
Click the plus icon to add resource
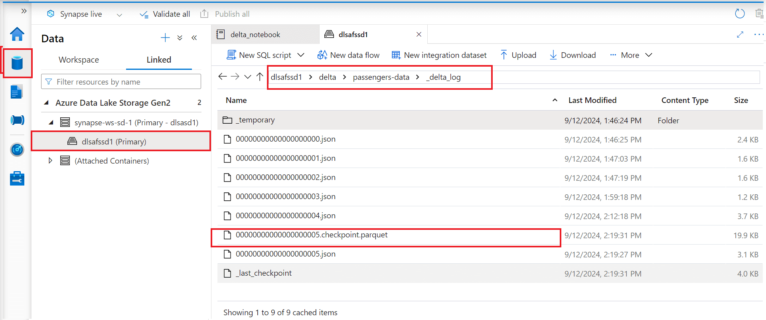pos(165,38)
